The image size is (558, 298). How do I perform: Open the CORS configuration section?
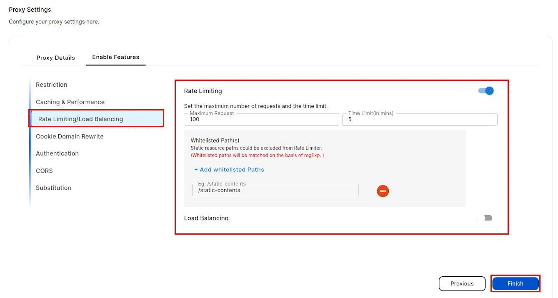pos(44,170)
